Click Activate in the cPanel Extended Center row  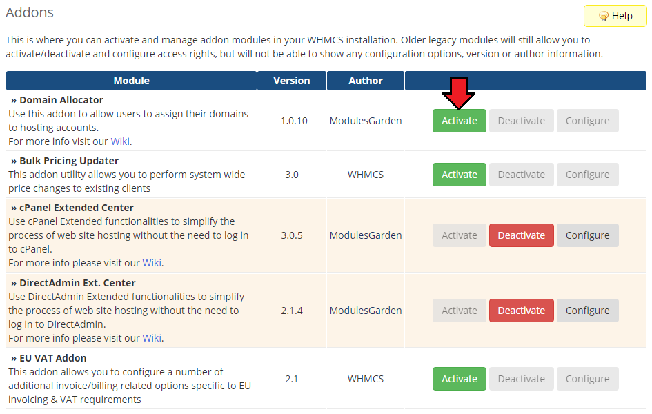click(x=459, y=235)
